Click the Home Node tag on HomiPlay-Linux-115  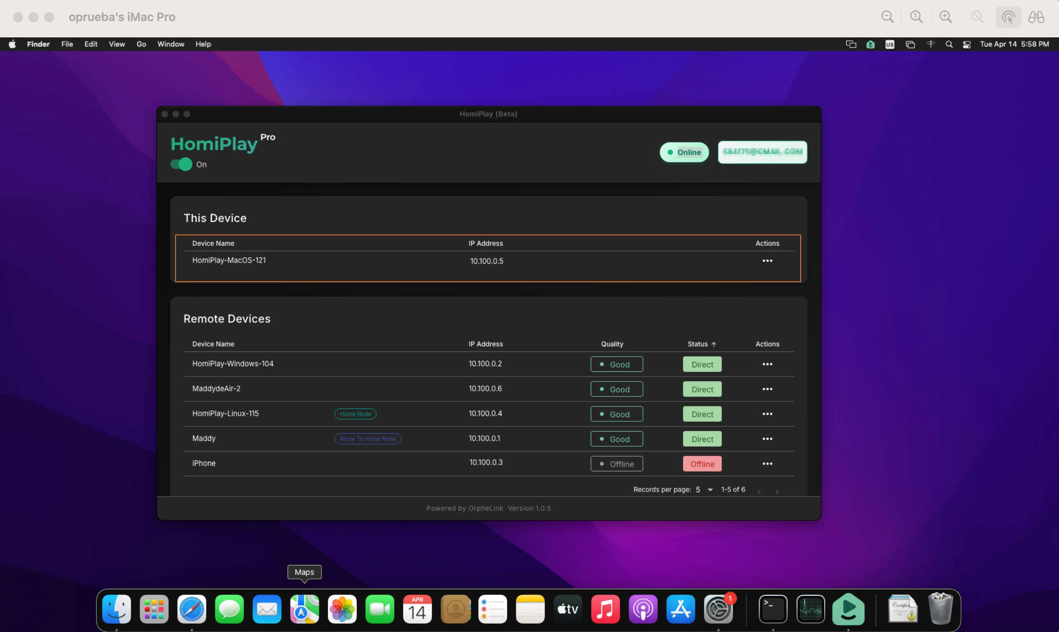point(355,414)
